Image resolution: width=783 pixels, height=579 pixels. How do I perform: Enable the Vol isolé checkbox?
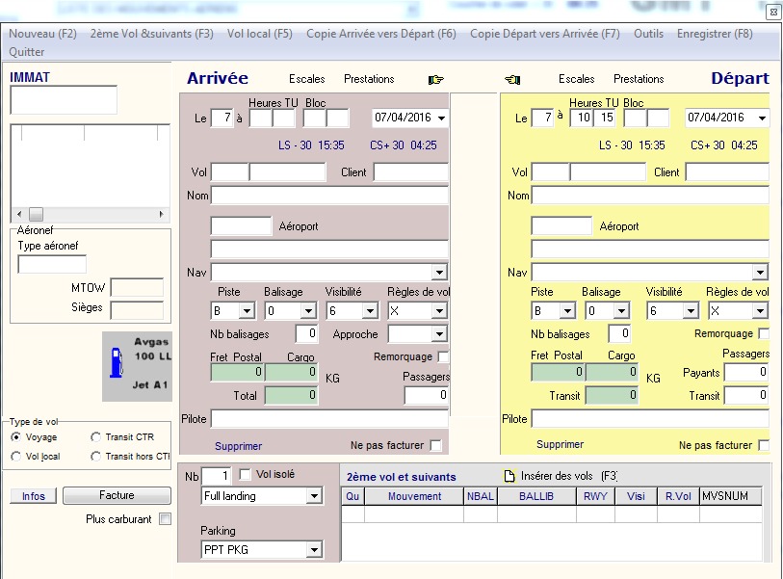coord(245,475)
